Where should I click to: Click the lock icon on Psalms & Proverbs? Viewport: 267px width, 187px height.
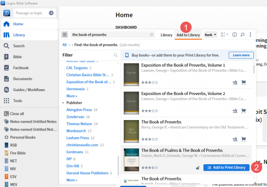(197, 167)
